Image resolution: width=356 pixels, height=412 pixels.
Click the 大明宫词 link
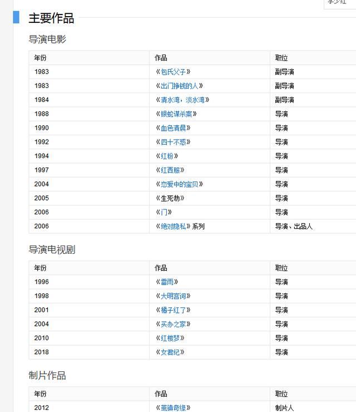[173, 296]
